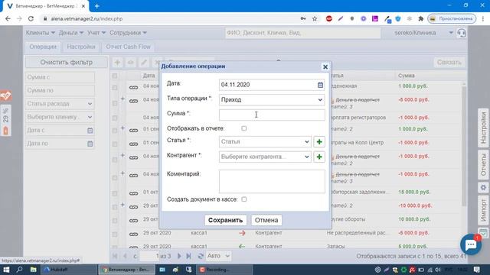Open the calendar picker in Дата field

tap(320, 85)
